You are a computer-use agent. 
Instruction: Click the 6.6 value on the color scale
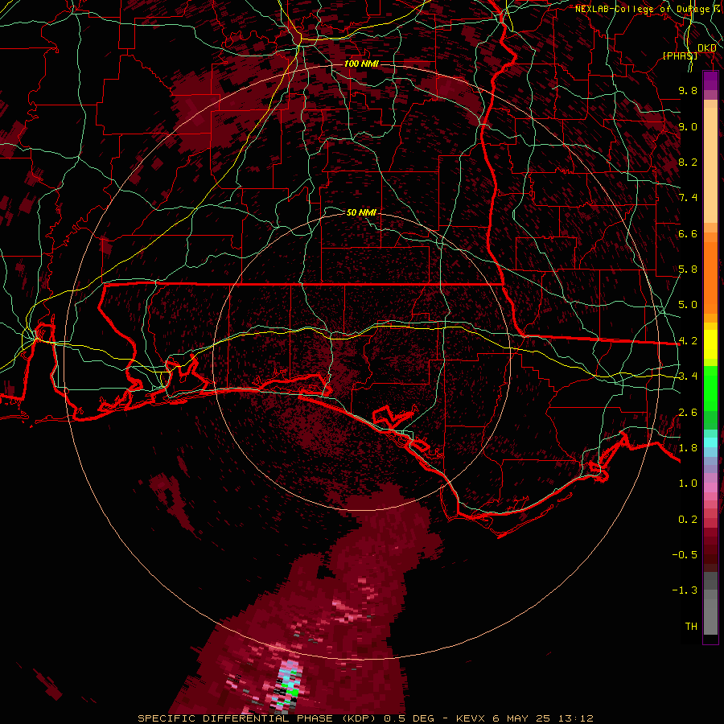(688, 233)
